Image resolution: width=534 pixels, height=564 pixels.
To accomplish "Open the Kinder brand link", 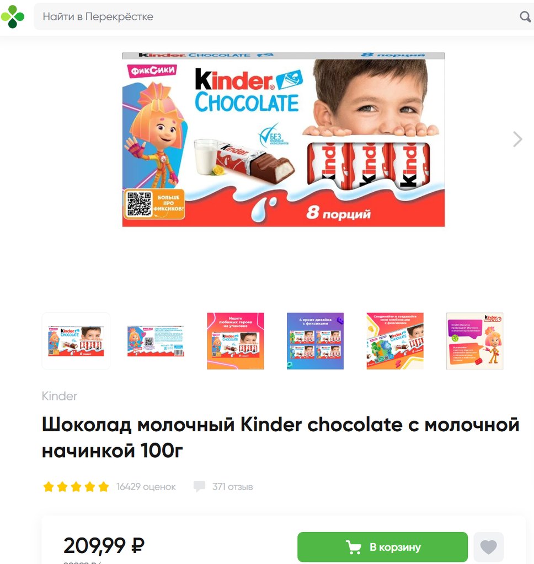I will coord(60,396).
